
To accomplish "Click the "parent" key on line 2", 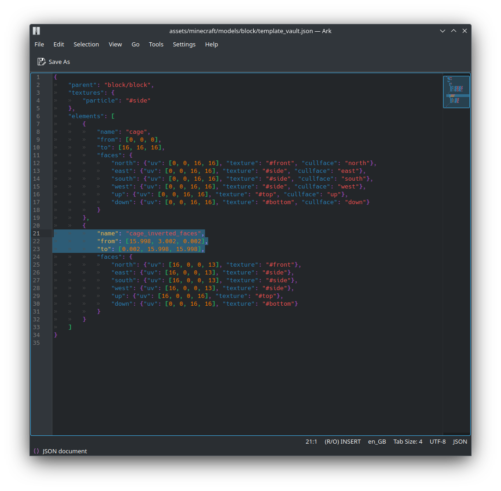I will (82, 85).
